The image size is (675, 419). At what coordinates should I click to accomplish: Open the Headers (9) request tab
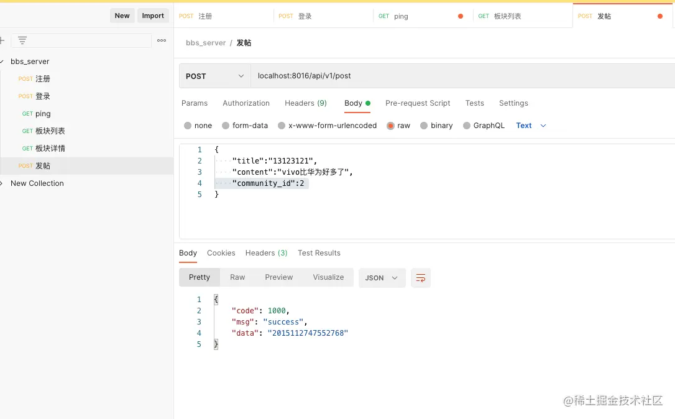point(306,103)
